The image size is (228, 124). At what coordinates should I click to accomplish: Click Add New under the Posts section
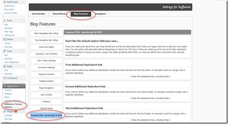[8, 28]
